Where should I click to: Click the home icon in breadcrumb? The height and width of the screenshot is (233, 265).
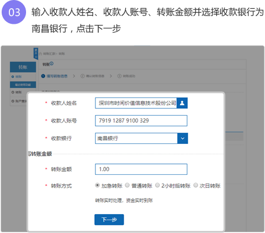coord(40,54)
